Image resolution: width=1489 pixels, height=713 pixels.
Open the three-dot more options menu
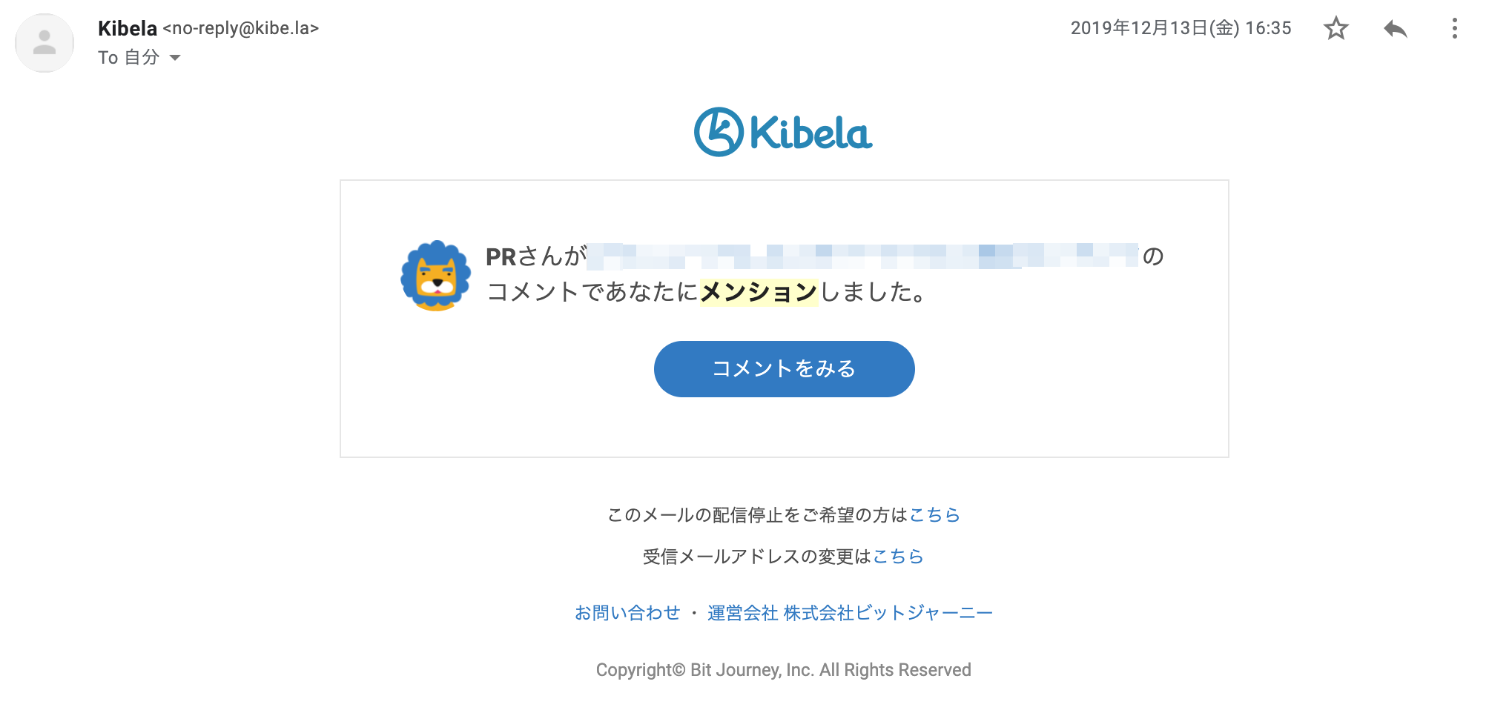point(1454,29)
